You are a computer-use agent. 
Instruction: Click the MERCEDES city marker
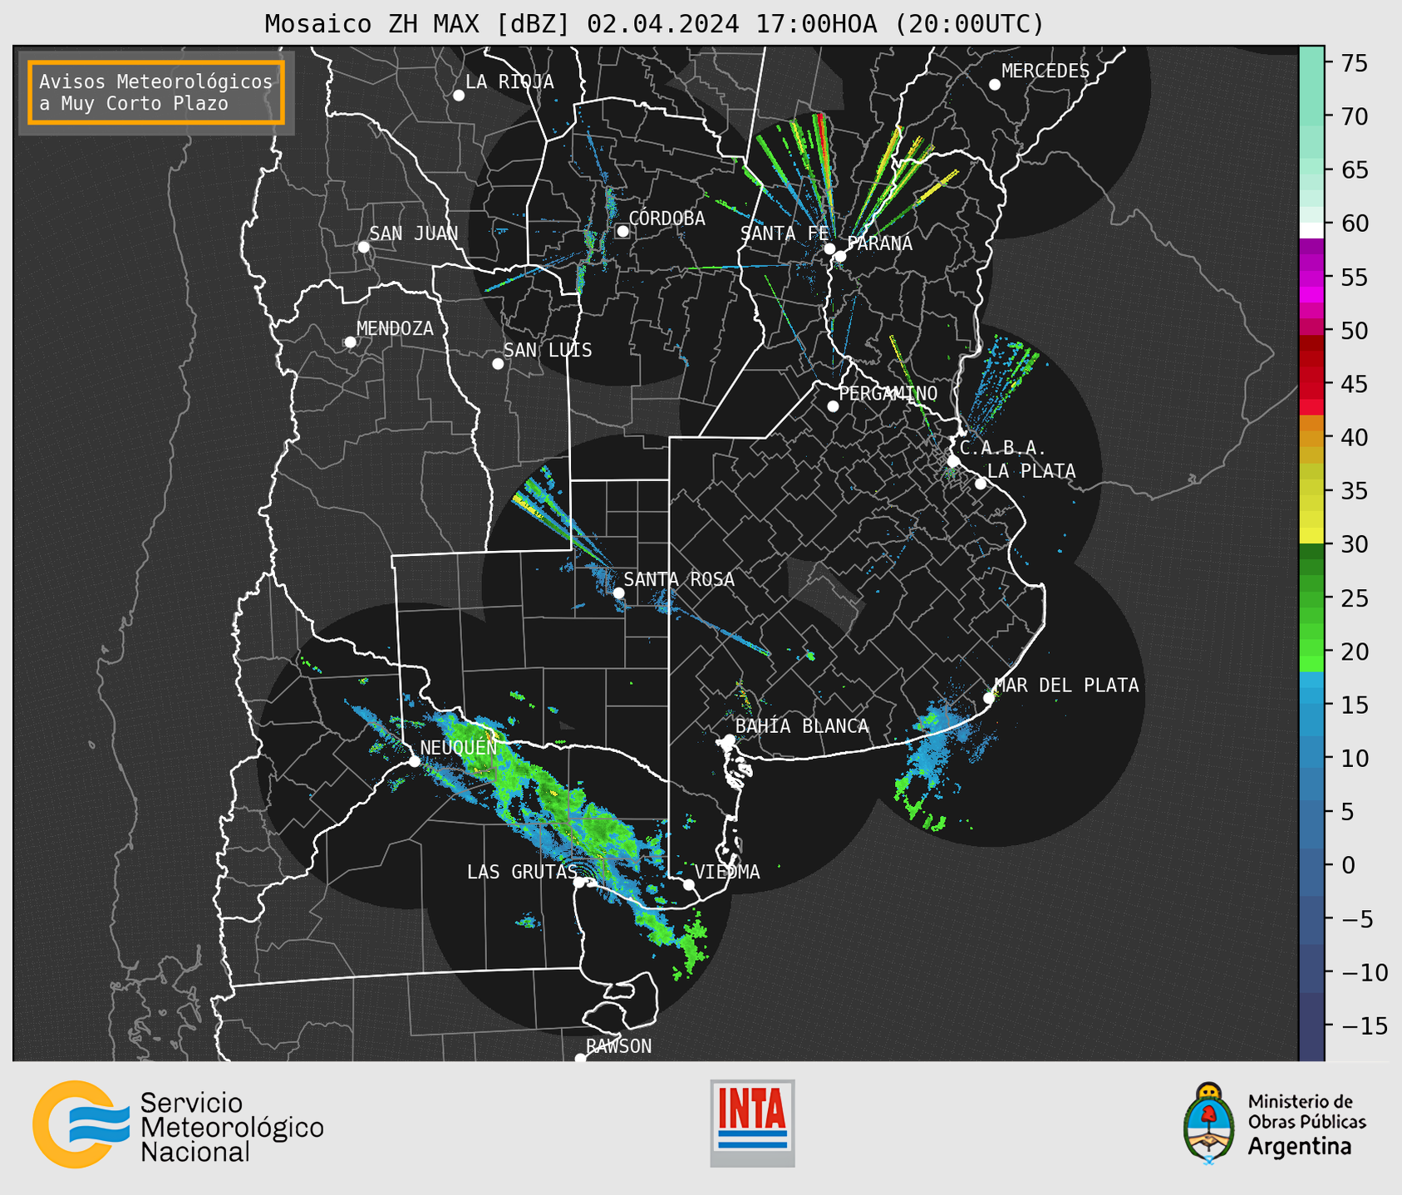[995, 85]
